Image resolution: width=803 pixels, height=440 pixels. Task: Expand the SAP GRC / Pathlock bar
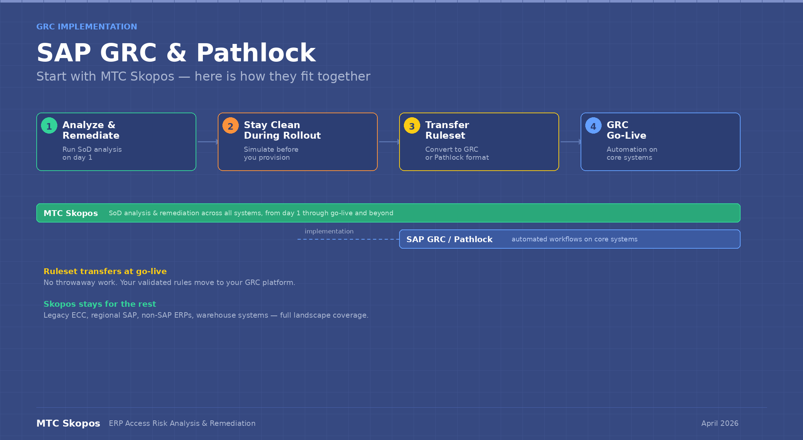click(570, 239)
